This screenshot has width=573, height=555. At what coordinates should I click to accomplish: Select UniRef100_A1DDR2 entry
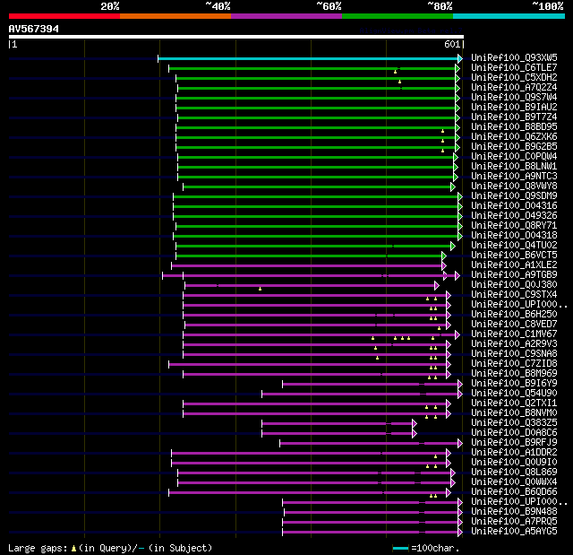click(x=514, y=453)
